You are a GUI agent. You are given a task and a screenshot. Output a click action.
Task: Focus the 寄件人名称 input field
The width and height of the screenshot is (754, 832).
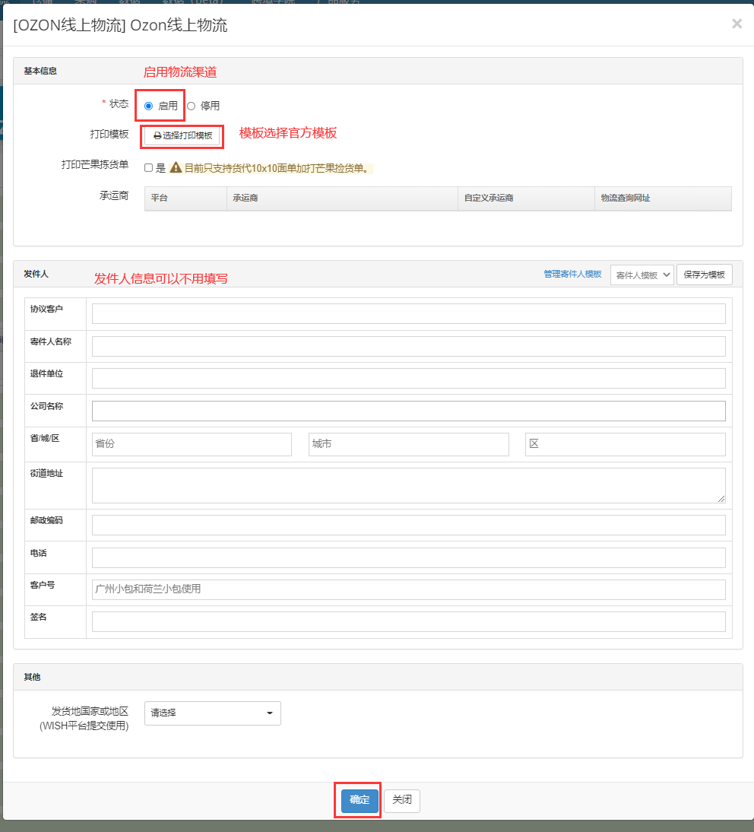(x=408, y=347)
